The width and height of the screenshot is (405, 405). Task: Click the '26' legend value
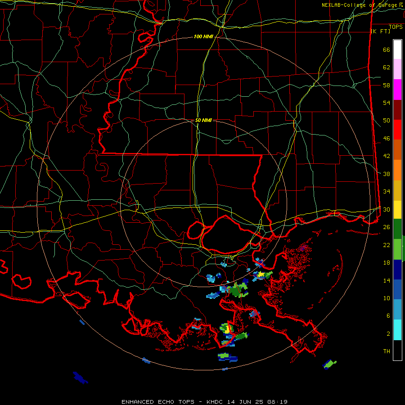pos(387,227)
